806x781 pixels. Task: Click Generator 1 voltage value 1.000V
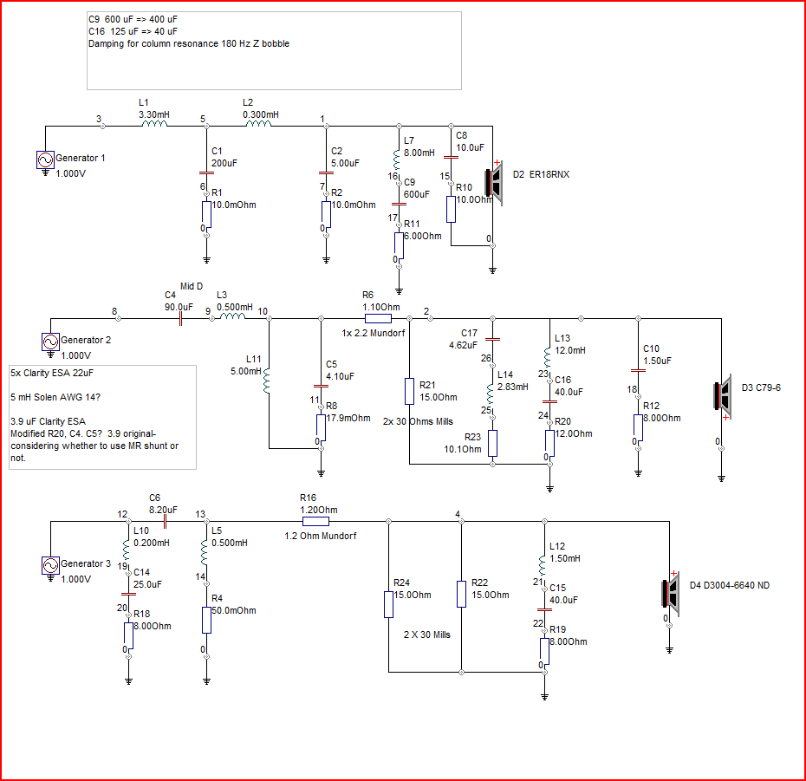(70, 173)
